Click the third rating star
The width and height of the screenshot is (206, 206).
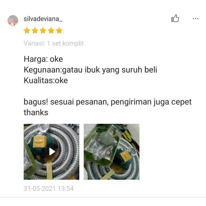[43, 30]
